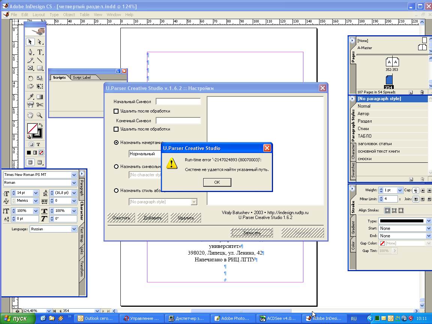Switch to Preview Mode in toolbox
Image resolution: width=432 pixels, height=324 pixels.
40,162
